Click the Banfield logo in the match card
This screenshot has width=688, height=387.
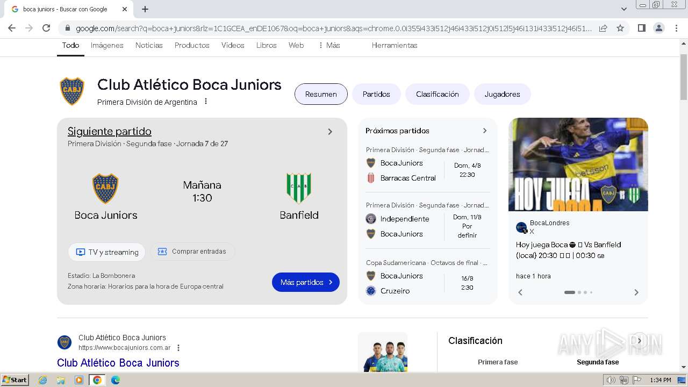[299, 188]
